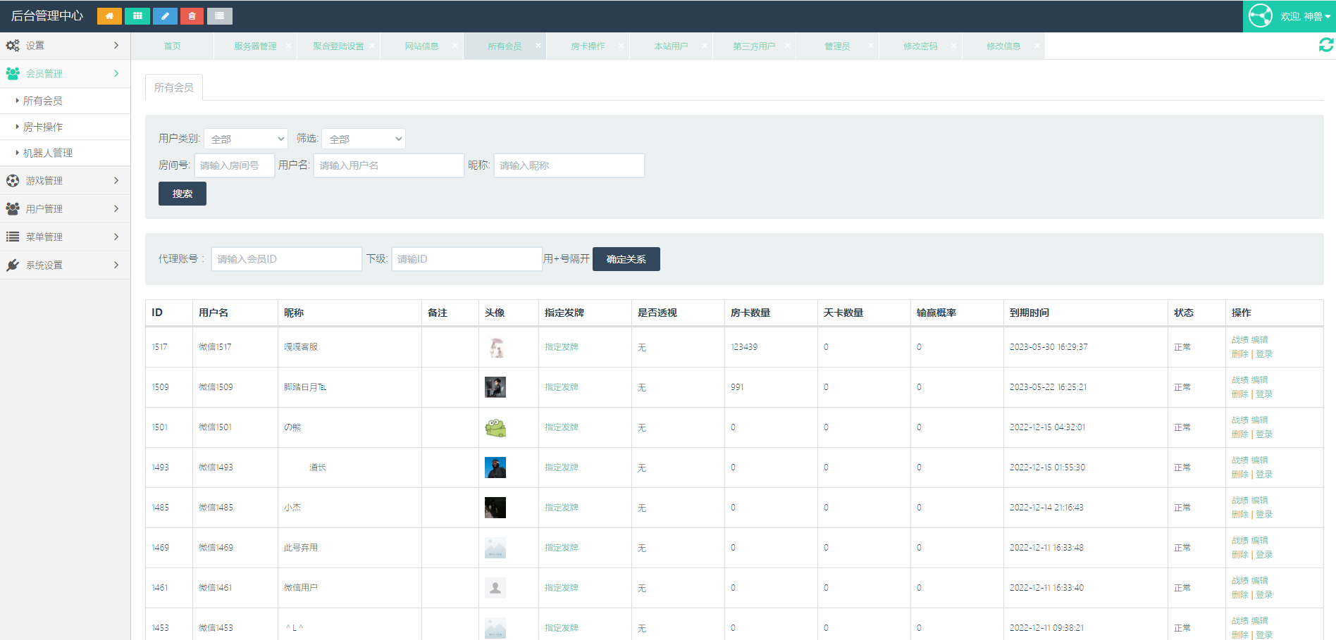
Task: Click the green grid icon button
Action: pyautogui.click(x=137, y=16)
